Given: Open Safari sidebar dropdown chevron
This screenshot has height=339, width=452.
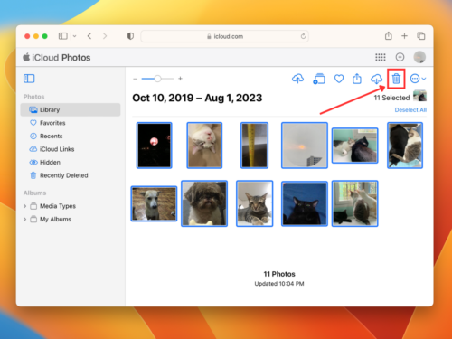Looking at the screenshot, I should pyautogui.click(x=74, y=36).
